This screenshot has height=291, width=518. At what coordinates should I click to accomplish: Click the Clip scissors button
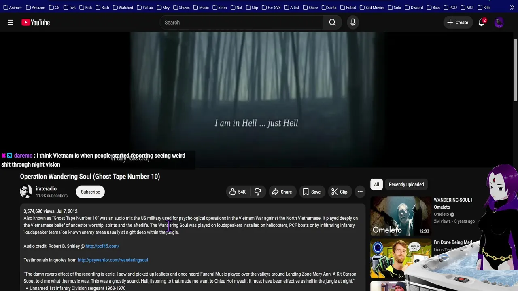click(x=339, y=192)
